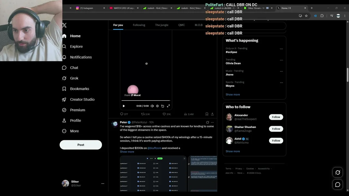Enable picture-in-picture for the video

(163, 106)
